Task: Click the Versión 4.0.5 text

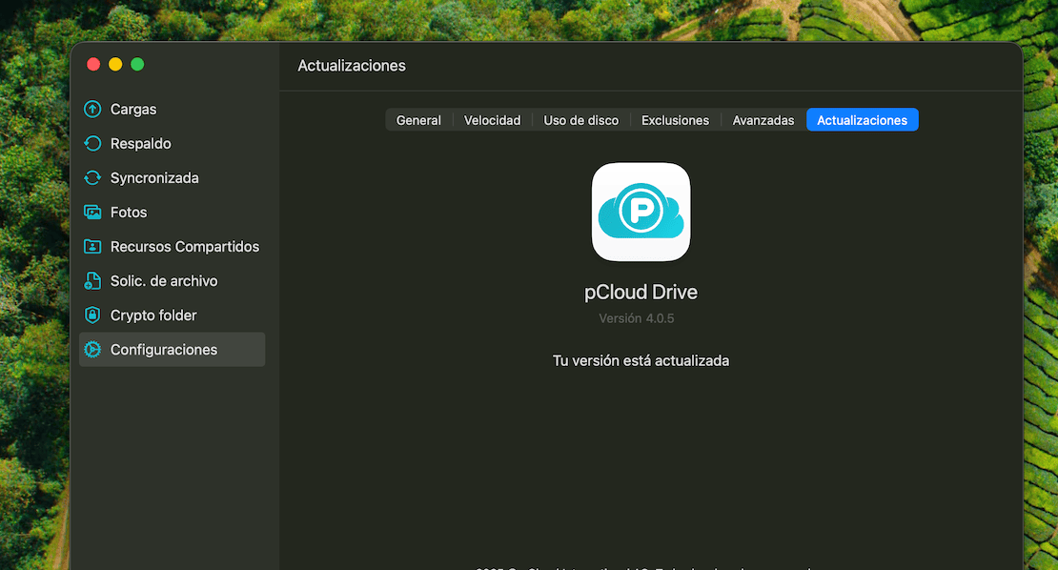Action: (x=636, y=318)
